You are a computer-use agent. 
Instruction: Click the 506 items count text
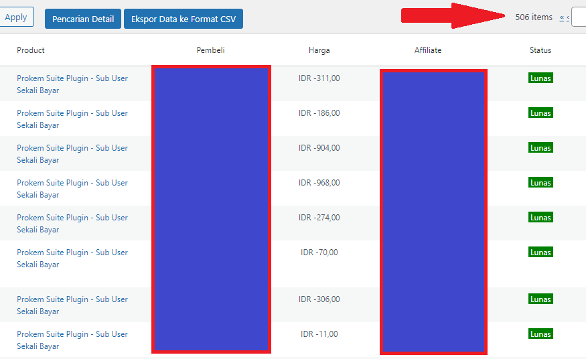pyautogui.click(x=534, y=17)
